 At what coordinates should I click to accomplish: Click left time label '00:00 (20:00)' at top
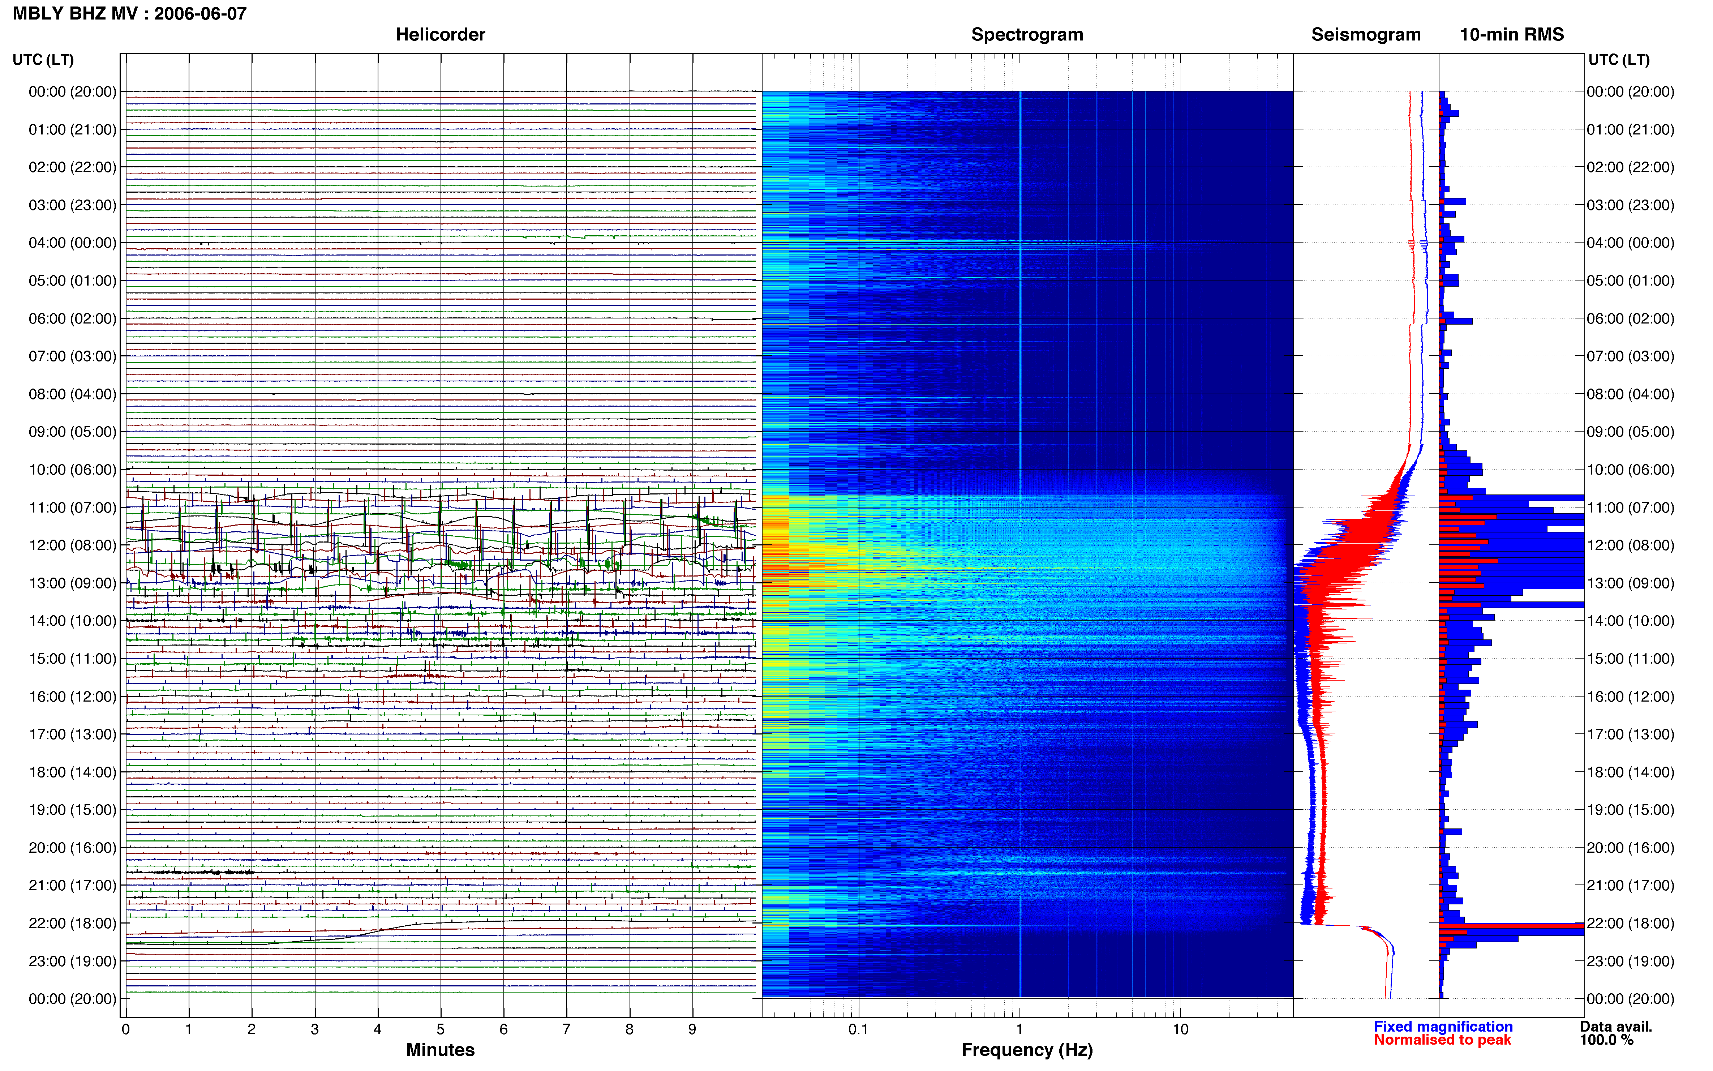pyautogui.click(x=72, y=91)
